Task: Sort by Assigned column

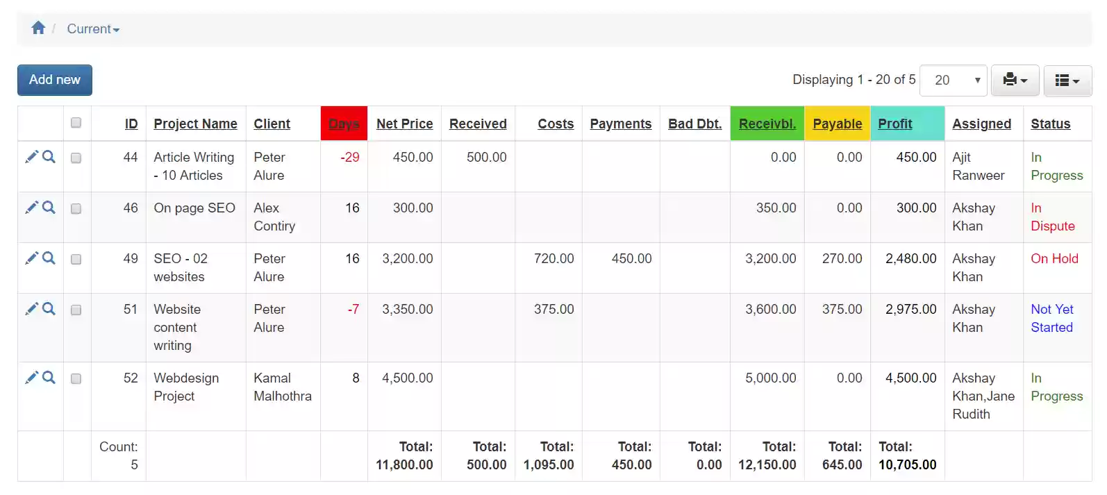Action: [x=981, y=124]
